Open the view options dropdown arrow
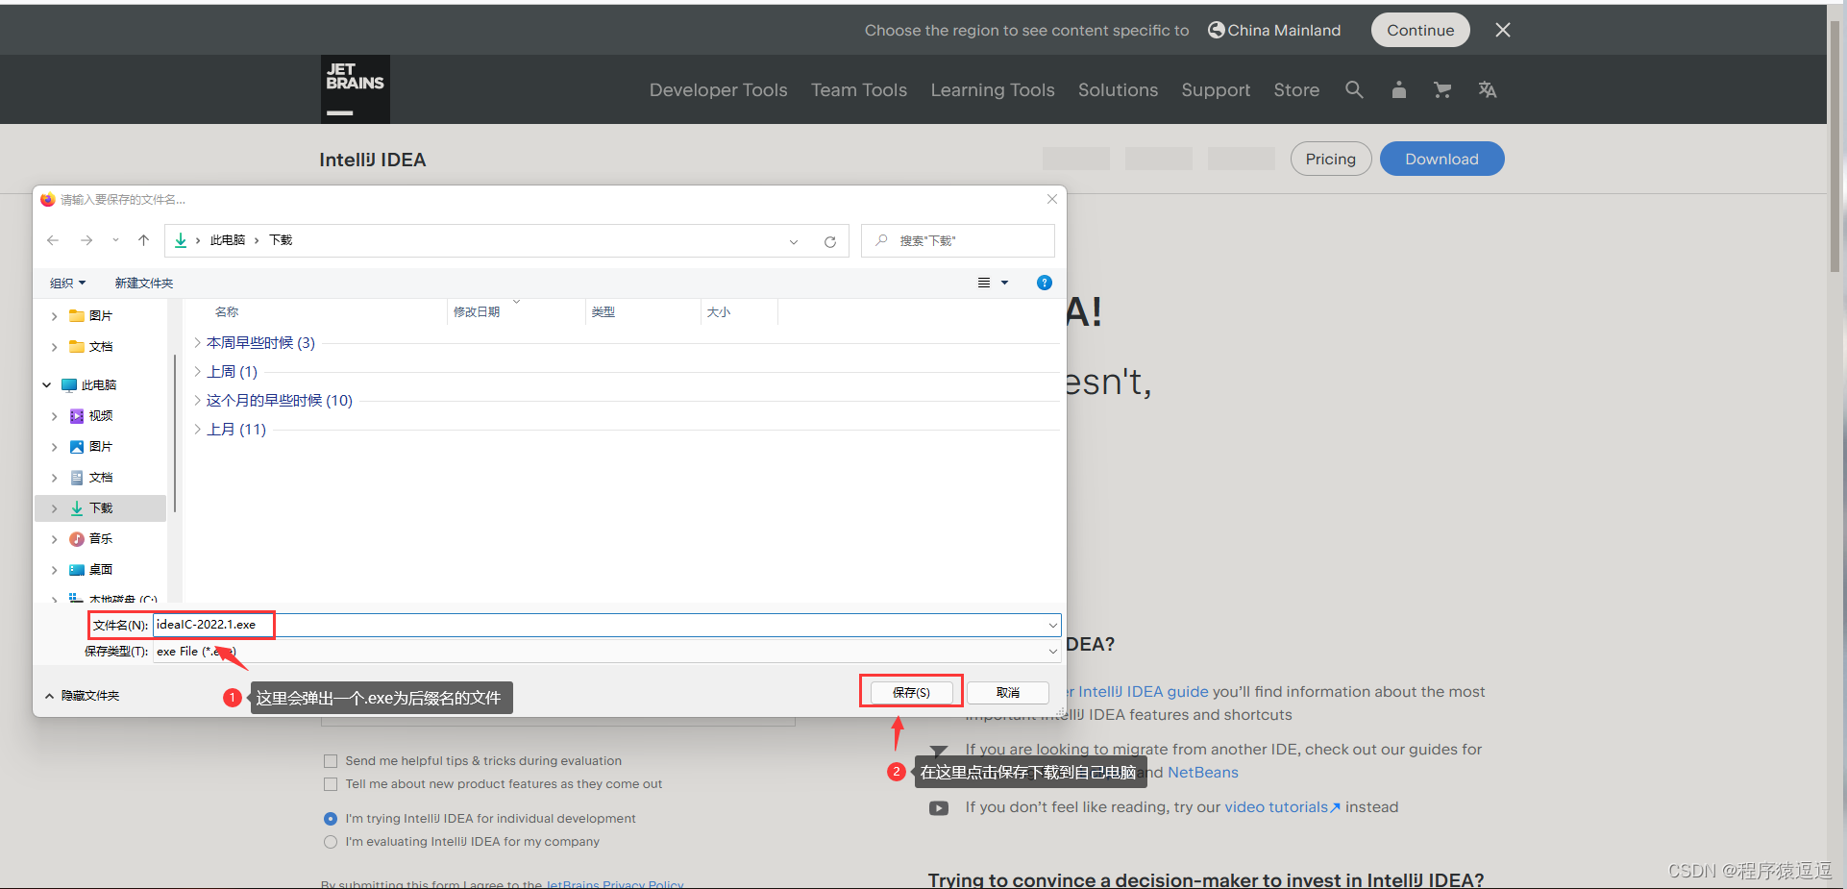Screen dimensions: 1847x889 (1005, 283)
